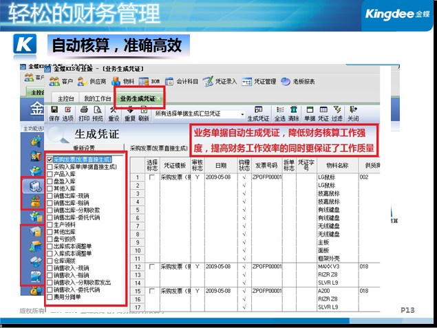Select the MAXX V3 material cell
This screenshot has height=328, width=437.
tap(337, 267)
